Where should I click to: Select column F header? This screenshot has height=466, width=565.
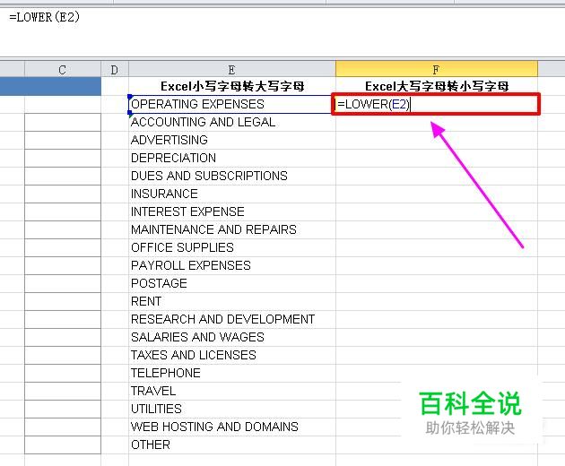pyautogui.click(x=437, y=69)
